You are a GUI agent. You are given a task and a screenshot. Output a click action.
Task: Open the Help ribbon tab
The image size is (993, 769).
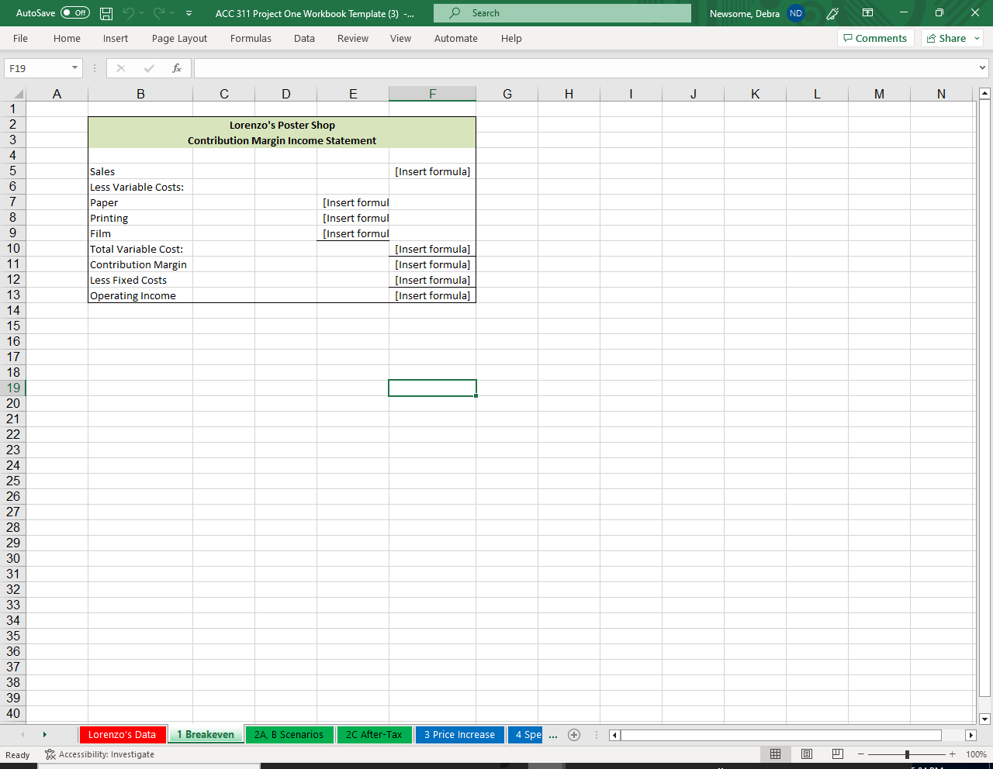click(x=511, y=38)
